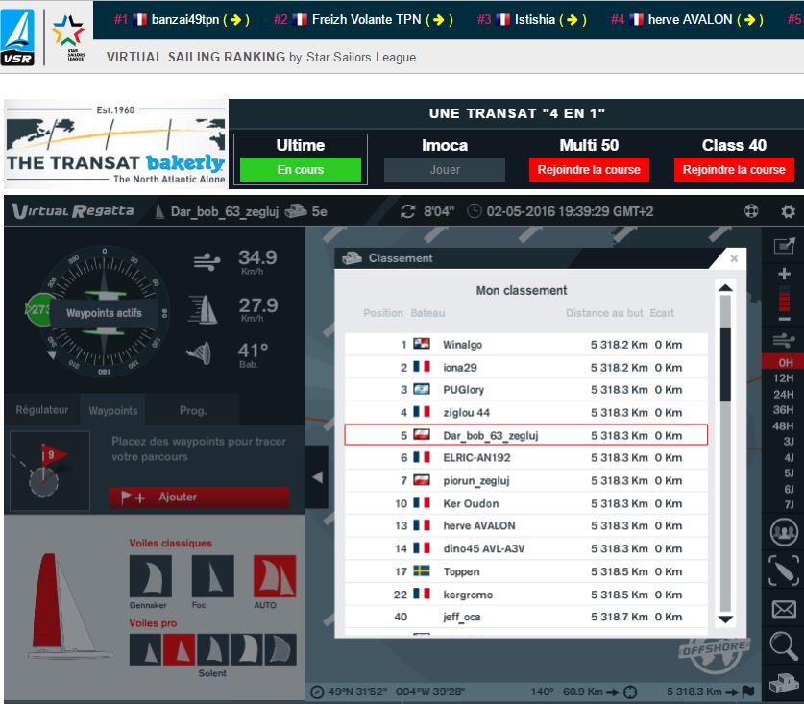Click the arrow next to herve AVALON
Screen dimensions: 804x704
pyautogui.click(x=749, y=20)
